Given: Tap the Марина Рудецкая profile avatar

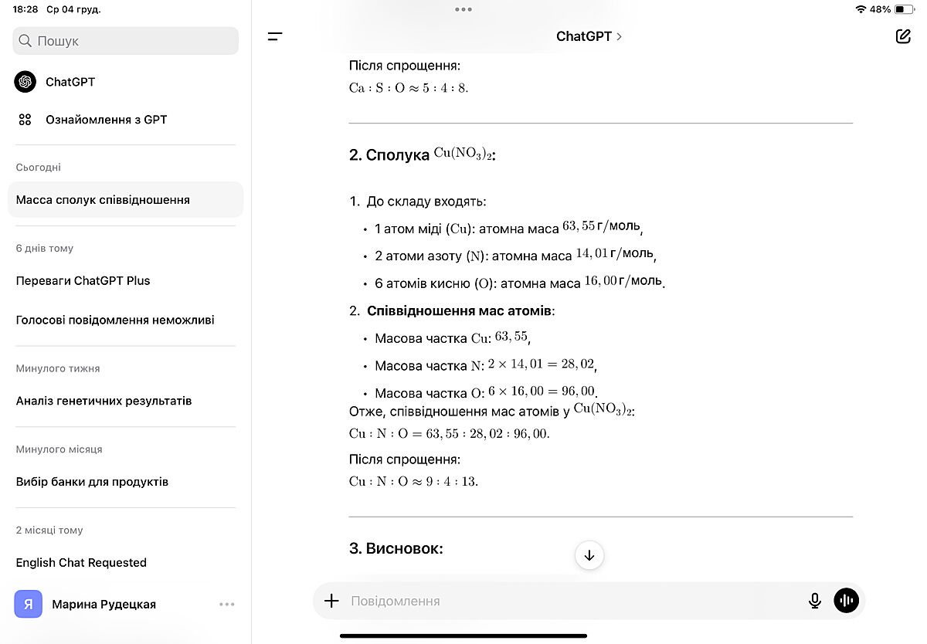Looking at the screenshot, I should click(28, 605).
